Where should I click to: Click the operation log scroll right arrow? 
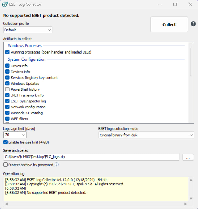[x=185, y=204]
